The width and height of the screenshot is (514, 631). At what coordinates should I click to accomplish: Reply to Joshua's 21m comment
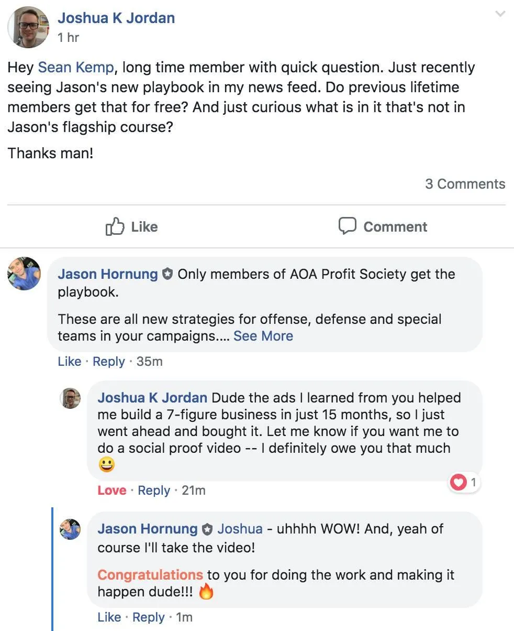pos(154,491)
